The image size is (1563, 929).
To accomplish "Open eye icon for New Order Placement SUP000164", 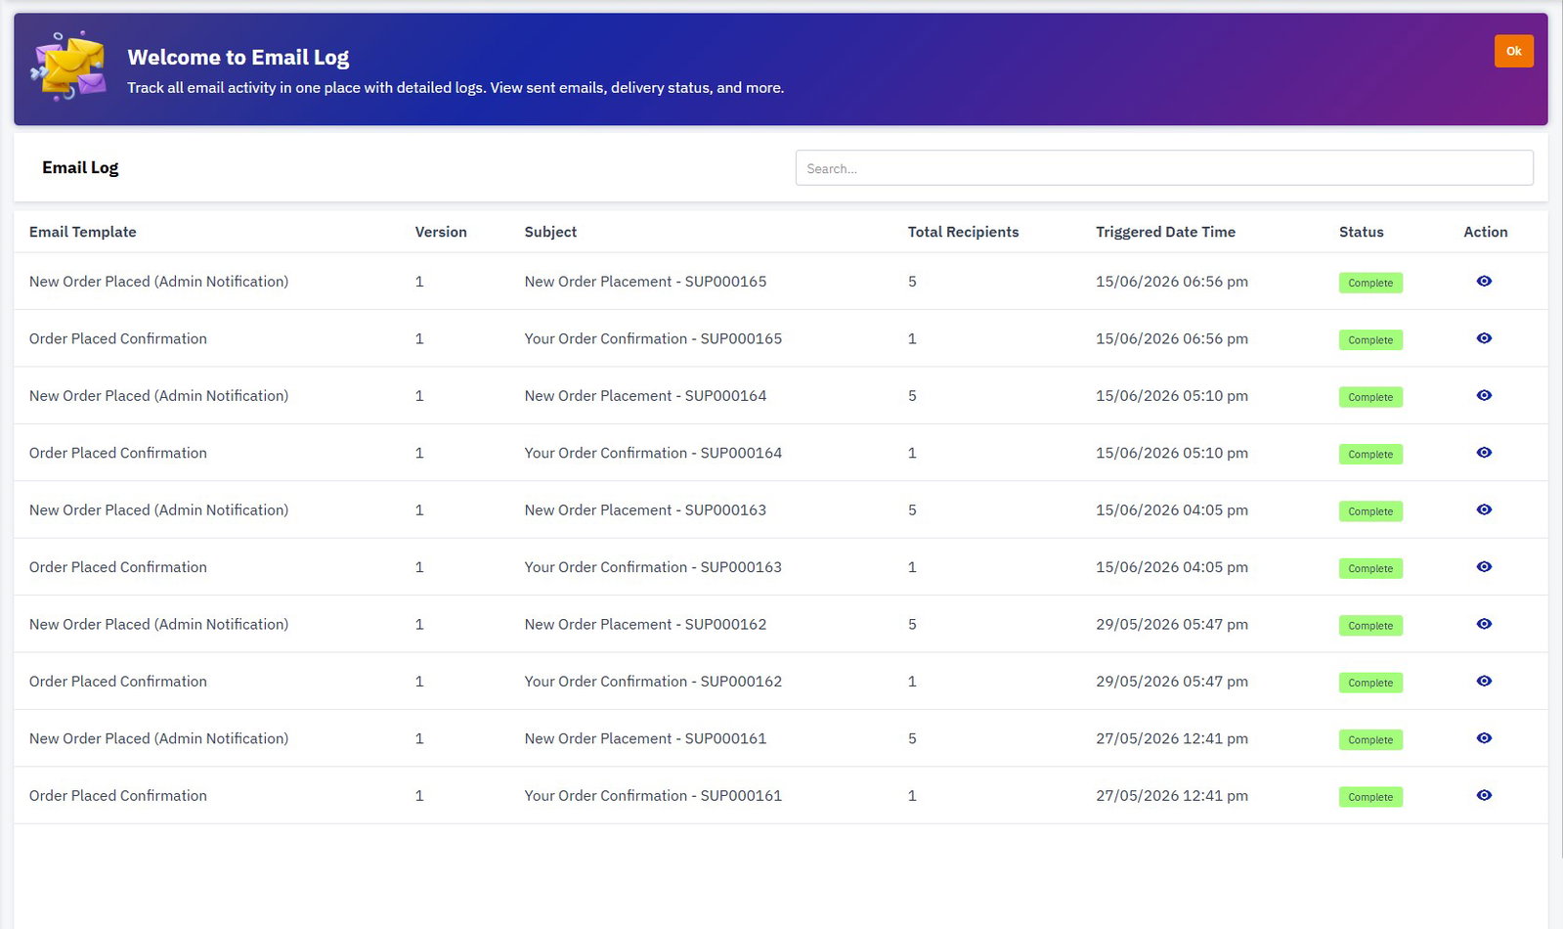I will 1484,396.
